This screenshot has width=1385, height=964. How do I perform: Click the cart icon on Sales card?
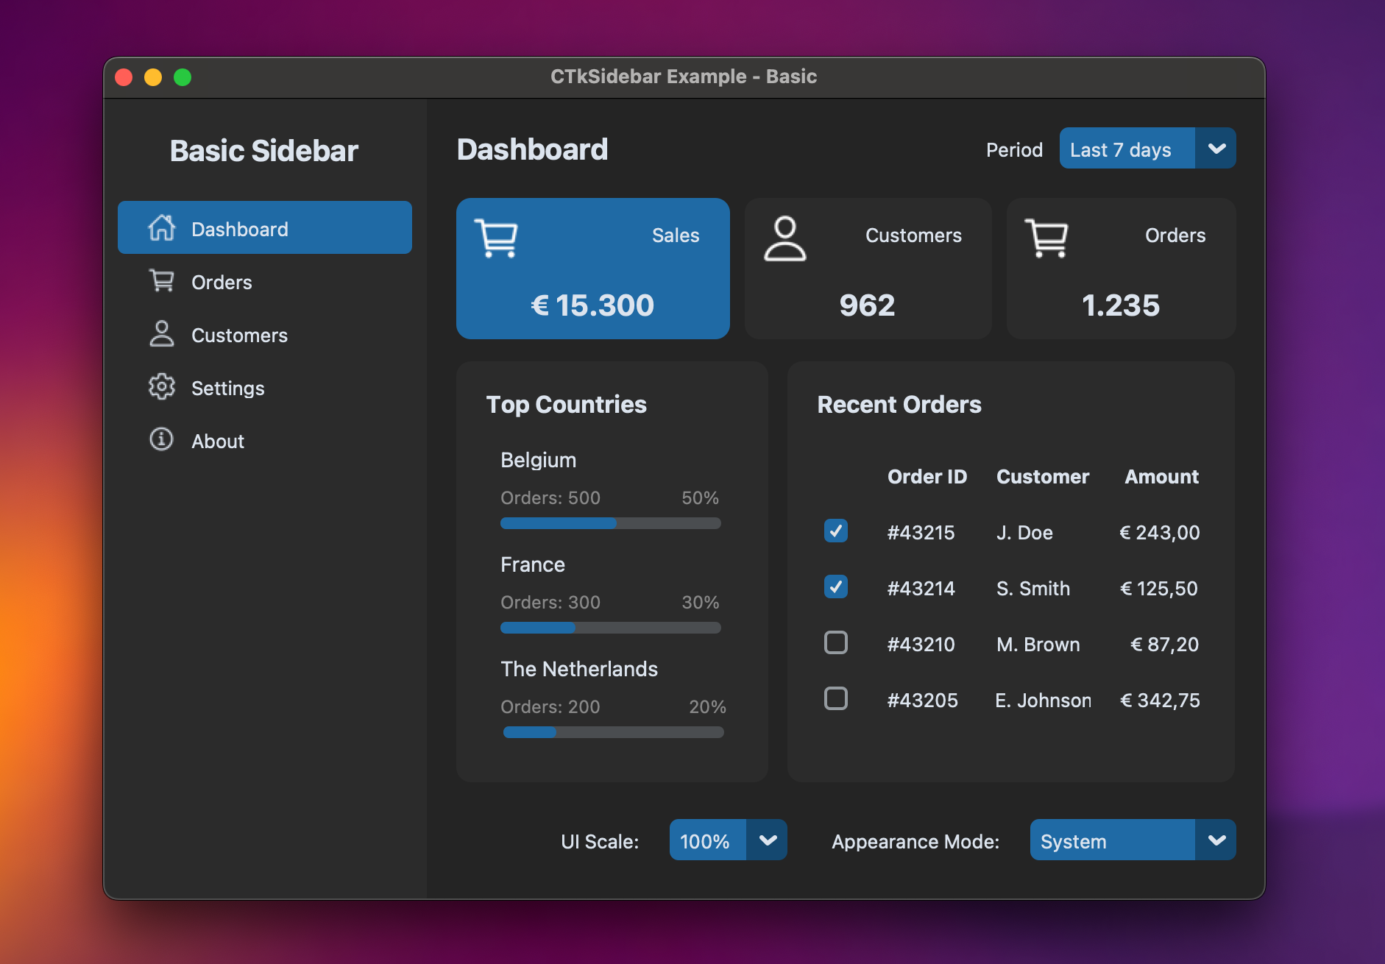[497, 238]
